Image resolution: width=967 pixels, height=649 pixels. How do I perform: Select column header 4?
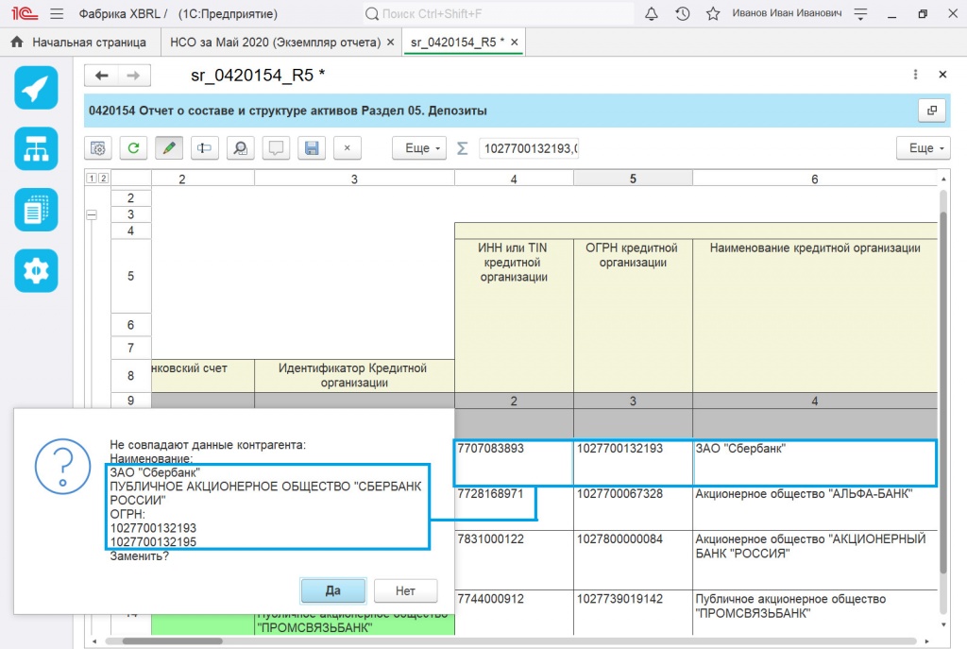click(x=514, y=179)
